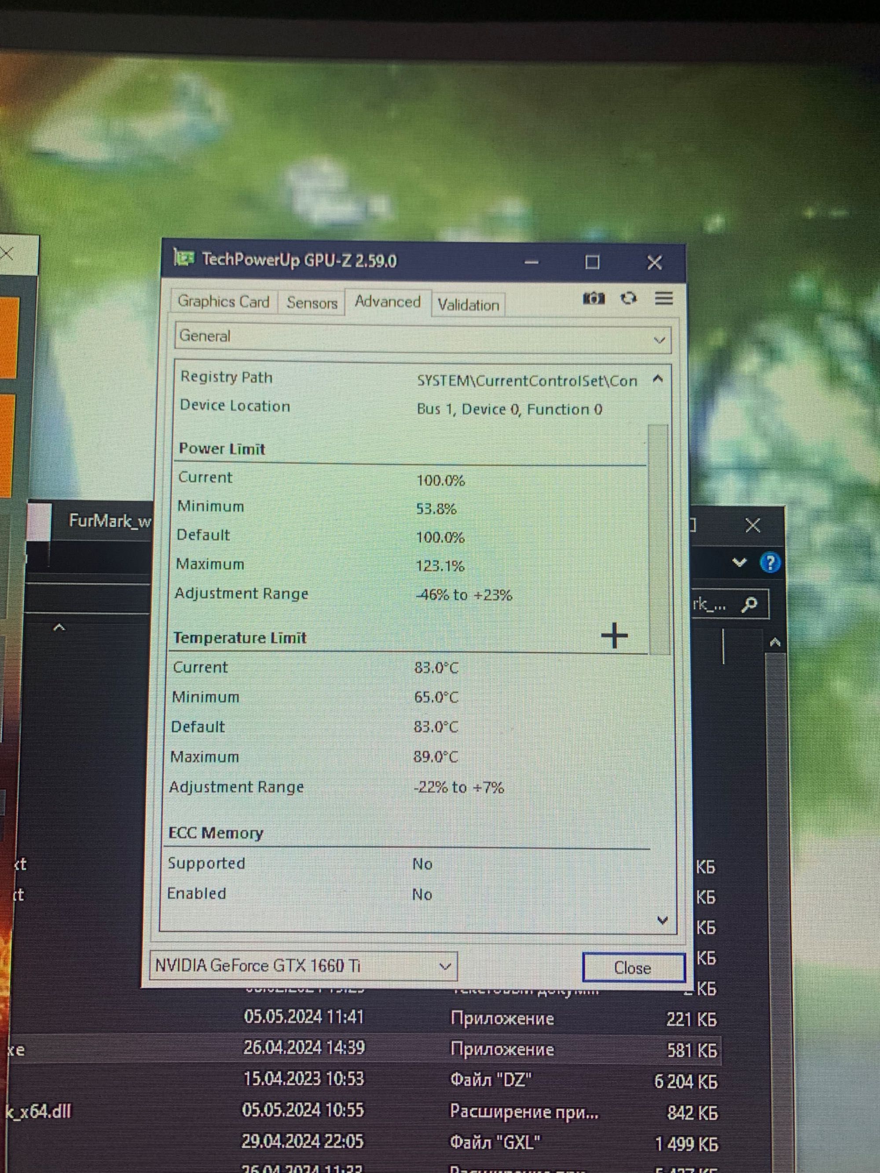
Task: Click the Explorer window scroll up arrow
Action: 775,643
